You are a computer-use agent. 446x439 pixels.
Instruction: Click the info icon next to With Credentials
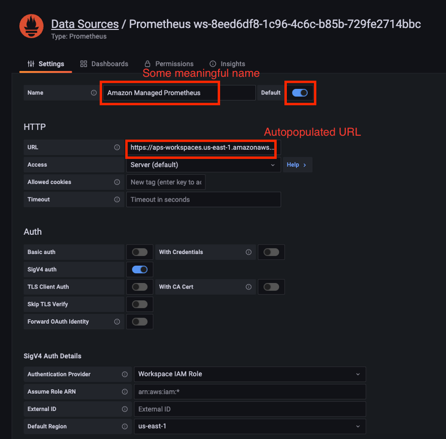(x=249, y=252)
